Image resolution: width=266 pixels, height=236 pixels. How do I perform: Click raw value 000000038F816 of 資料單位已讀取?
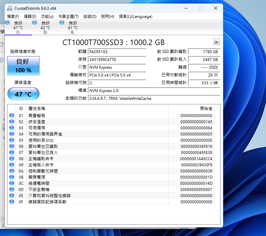click(x=196, y=147)
